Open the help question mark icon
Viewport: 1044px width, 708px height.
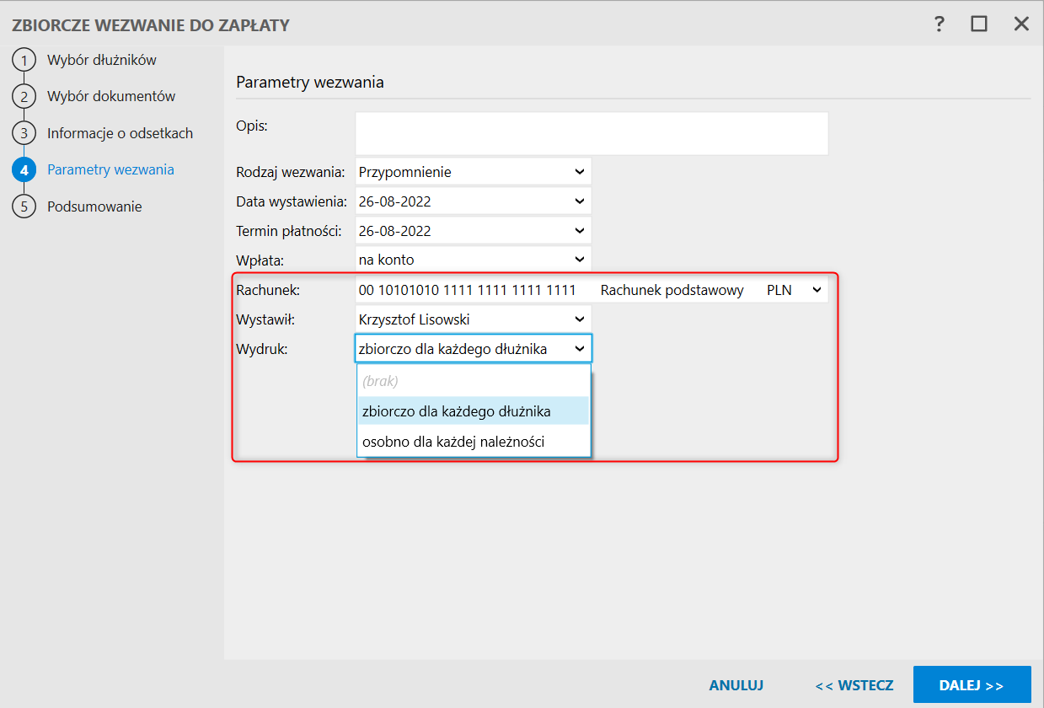940,24
